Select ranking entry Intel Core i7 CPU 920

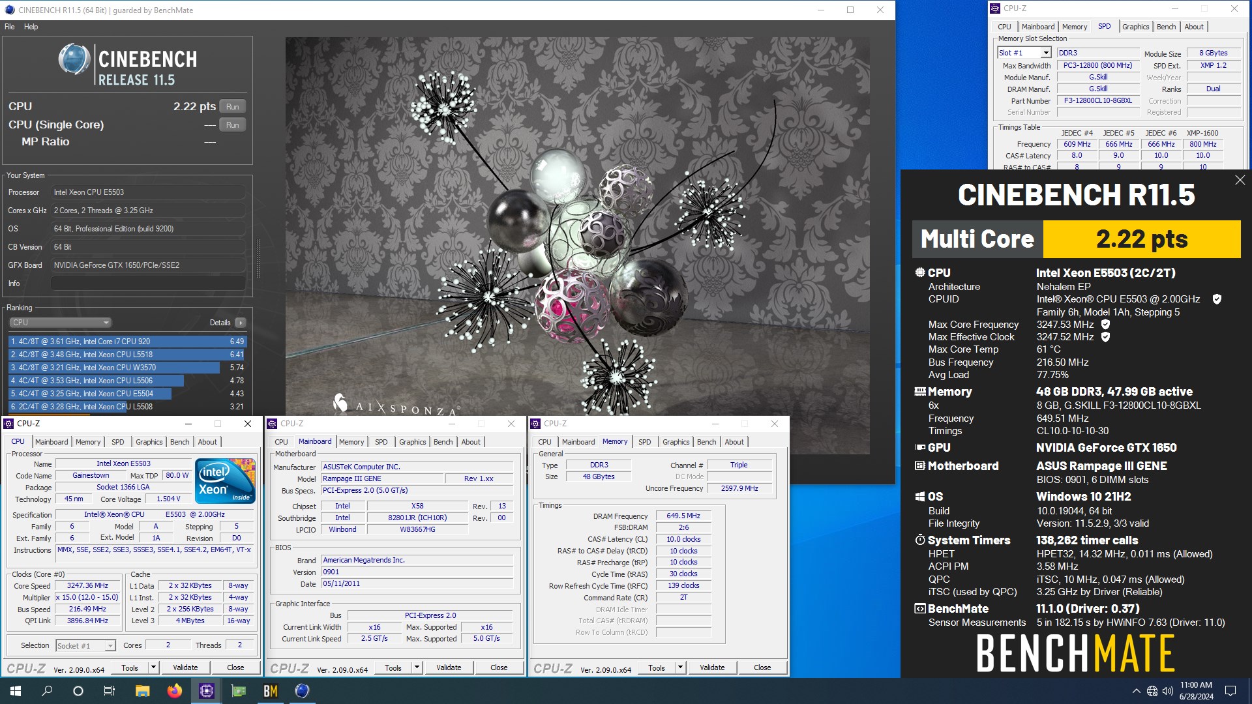coord(127,342)
